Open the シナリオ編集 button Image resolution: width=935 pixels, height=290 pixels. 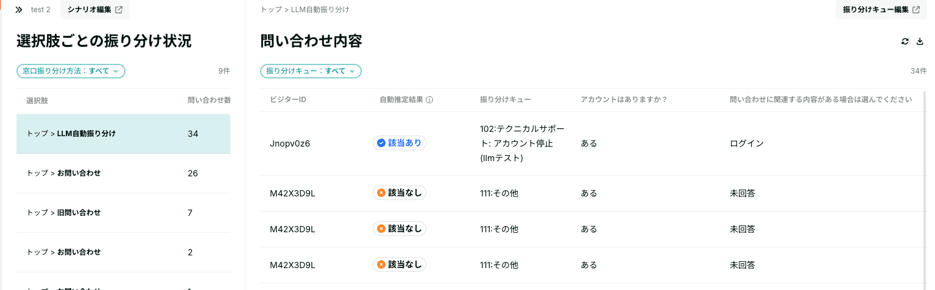(94, 10)
